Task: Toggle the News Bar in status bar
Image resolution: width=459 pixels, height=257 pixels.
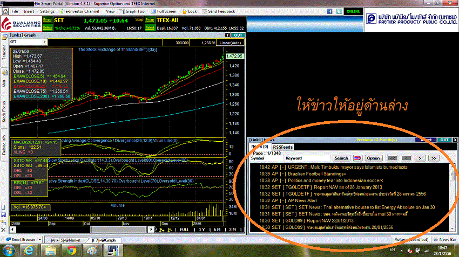Action: tap(445, 239)
